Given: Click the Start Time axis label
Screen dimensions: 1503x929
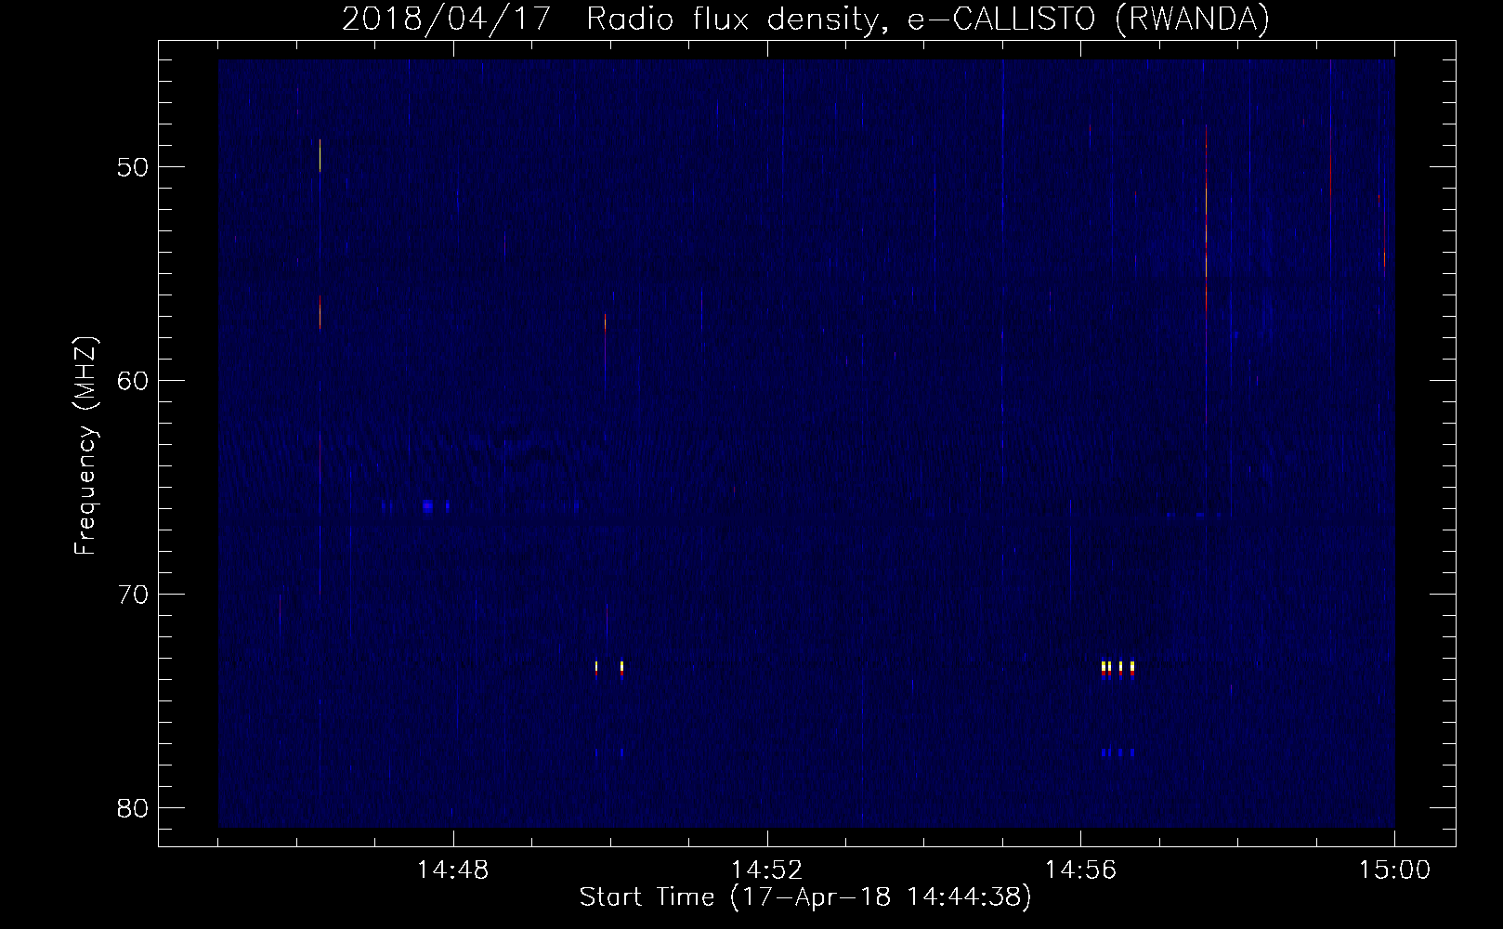Looking at the screenshot, I should tap(805, 898).
